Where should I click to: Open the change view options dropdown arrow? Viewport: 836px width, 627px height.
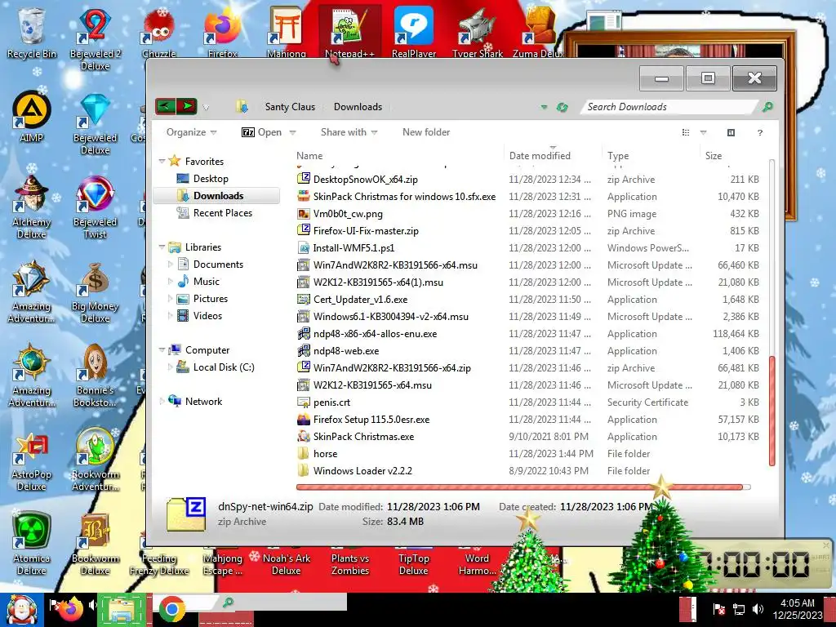pos(703,132)
